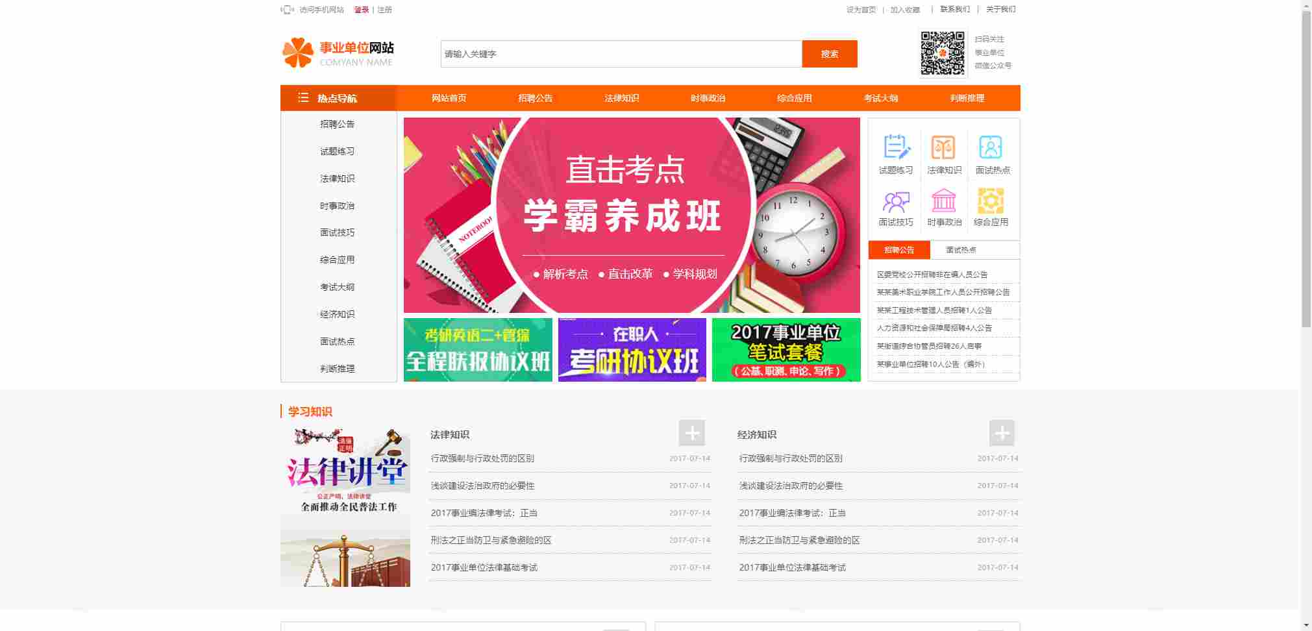Open the 面试热点 portrait icon
Image resolution: width=1312 pixels, height=631 pixels.
[991, 147]
